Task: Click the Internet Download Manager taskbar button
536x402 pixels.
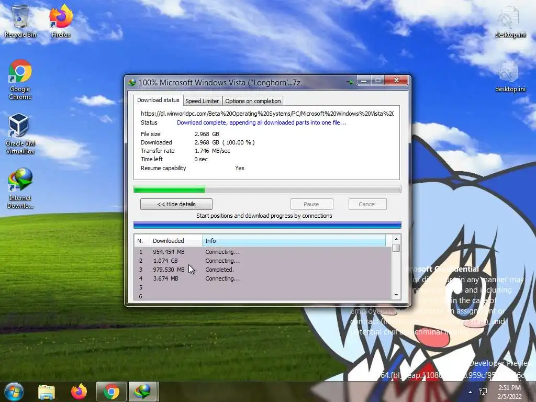Action: click(142, 392)
